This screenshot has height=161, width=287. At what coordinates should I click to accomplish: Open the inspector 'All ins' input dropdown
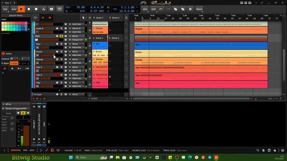(x=16, y=104)
